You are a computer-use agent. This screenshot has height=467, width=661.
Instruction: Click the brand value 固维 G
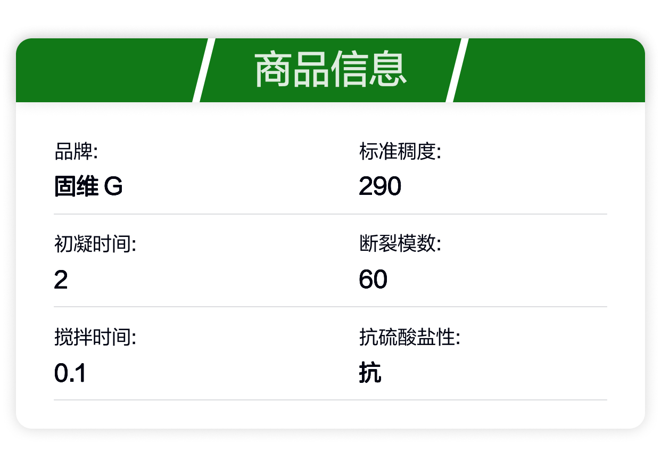pyautogui.click(x=88, y=187)
